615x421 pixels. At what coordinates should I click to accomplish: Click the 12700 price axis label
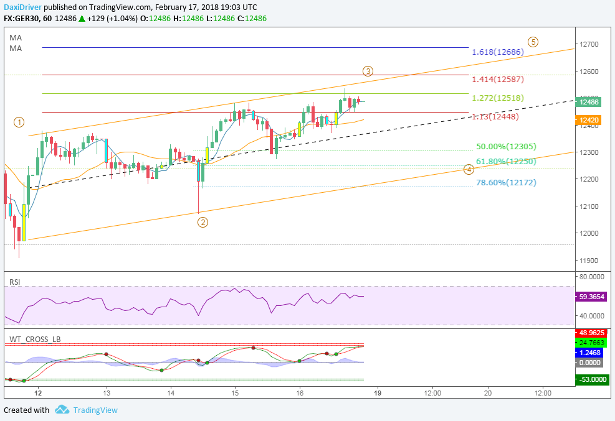point(589,44)
